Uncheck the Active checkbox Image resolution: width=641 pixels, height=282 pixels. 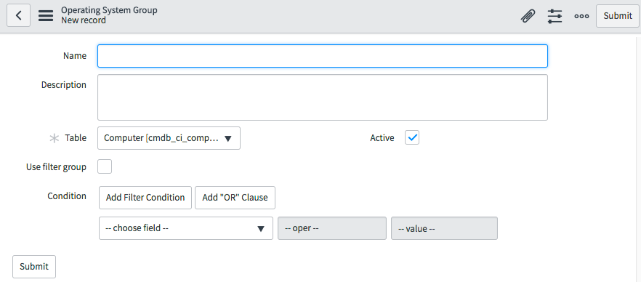[x=412, y=138]
